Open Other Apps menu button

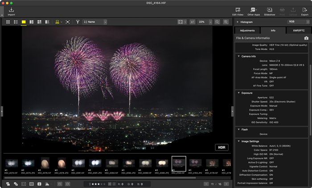254,10
